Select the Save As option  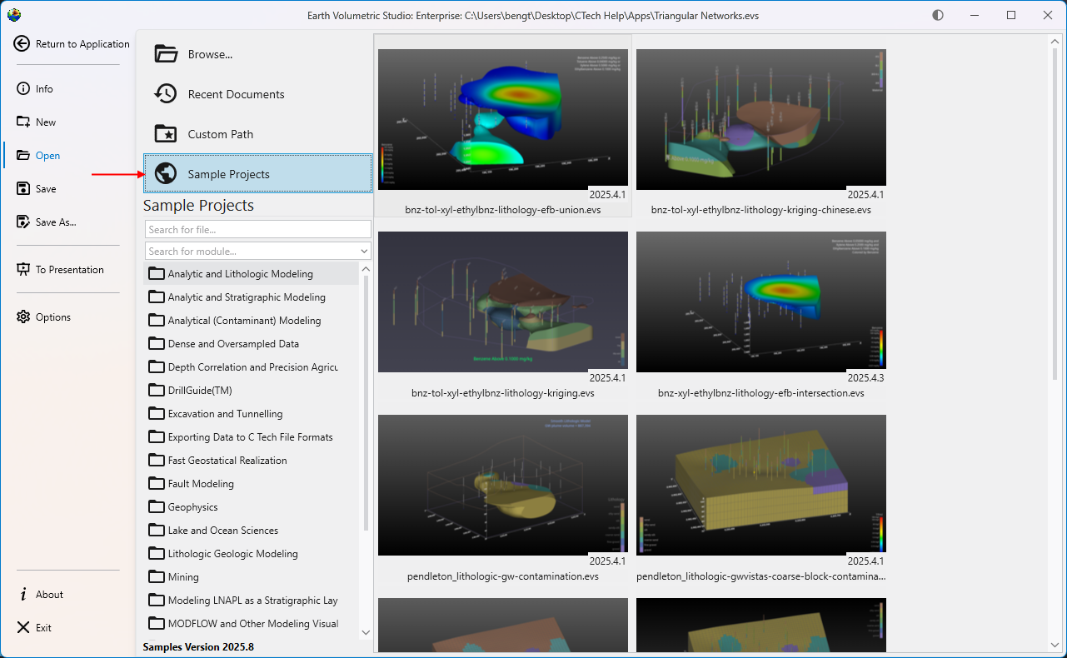(55, 222)
